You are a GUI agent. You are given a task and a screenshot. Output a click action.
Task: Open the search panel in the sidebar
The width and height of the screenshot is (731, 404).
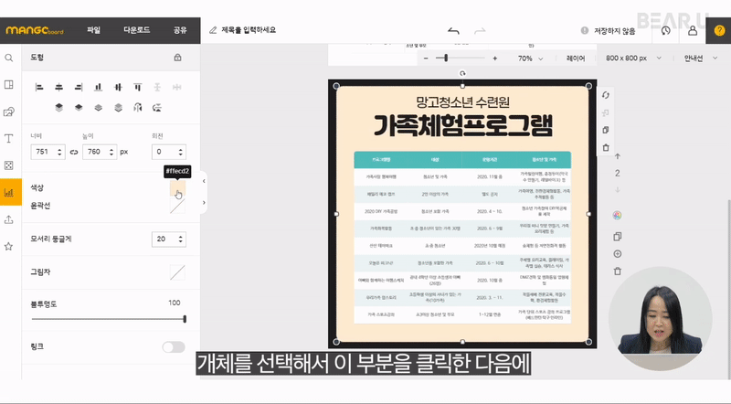click(x=9, y=58)
